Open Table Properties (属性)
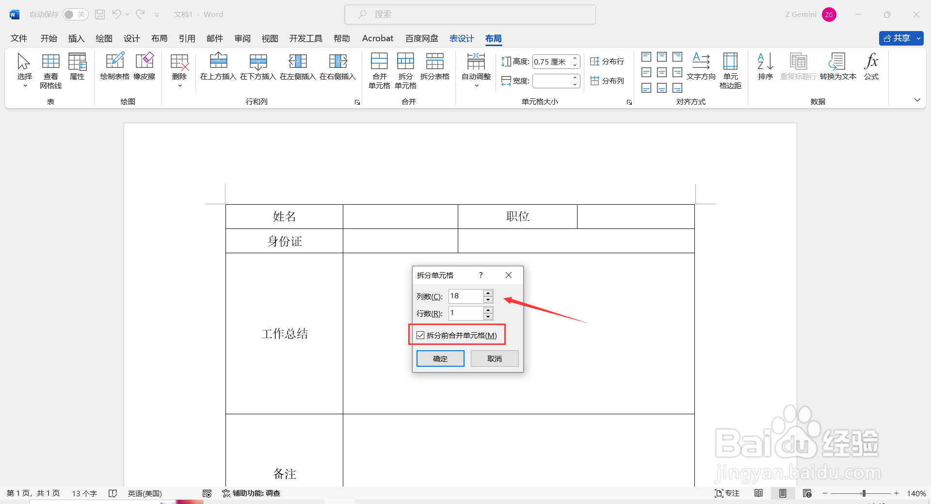931x504 pixels. [77, 68]
